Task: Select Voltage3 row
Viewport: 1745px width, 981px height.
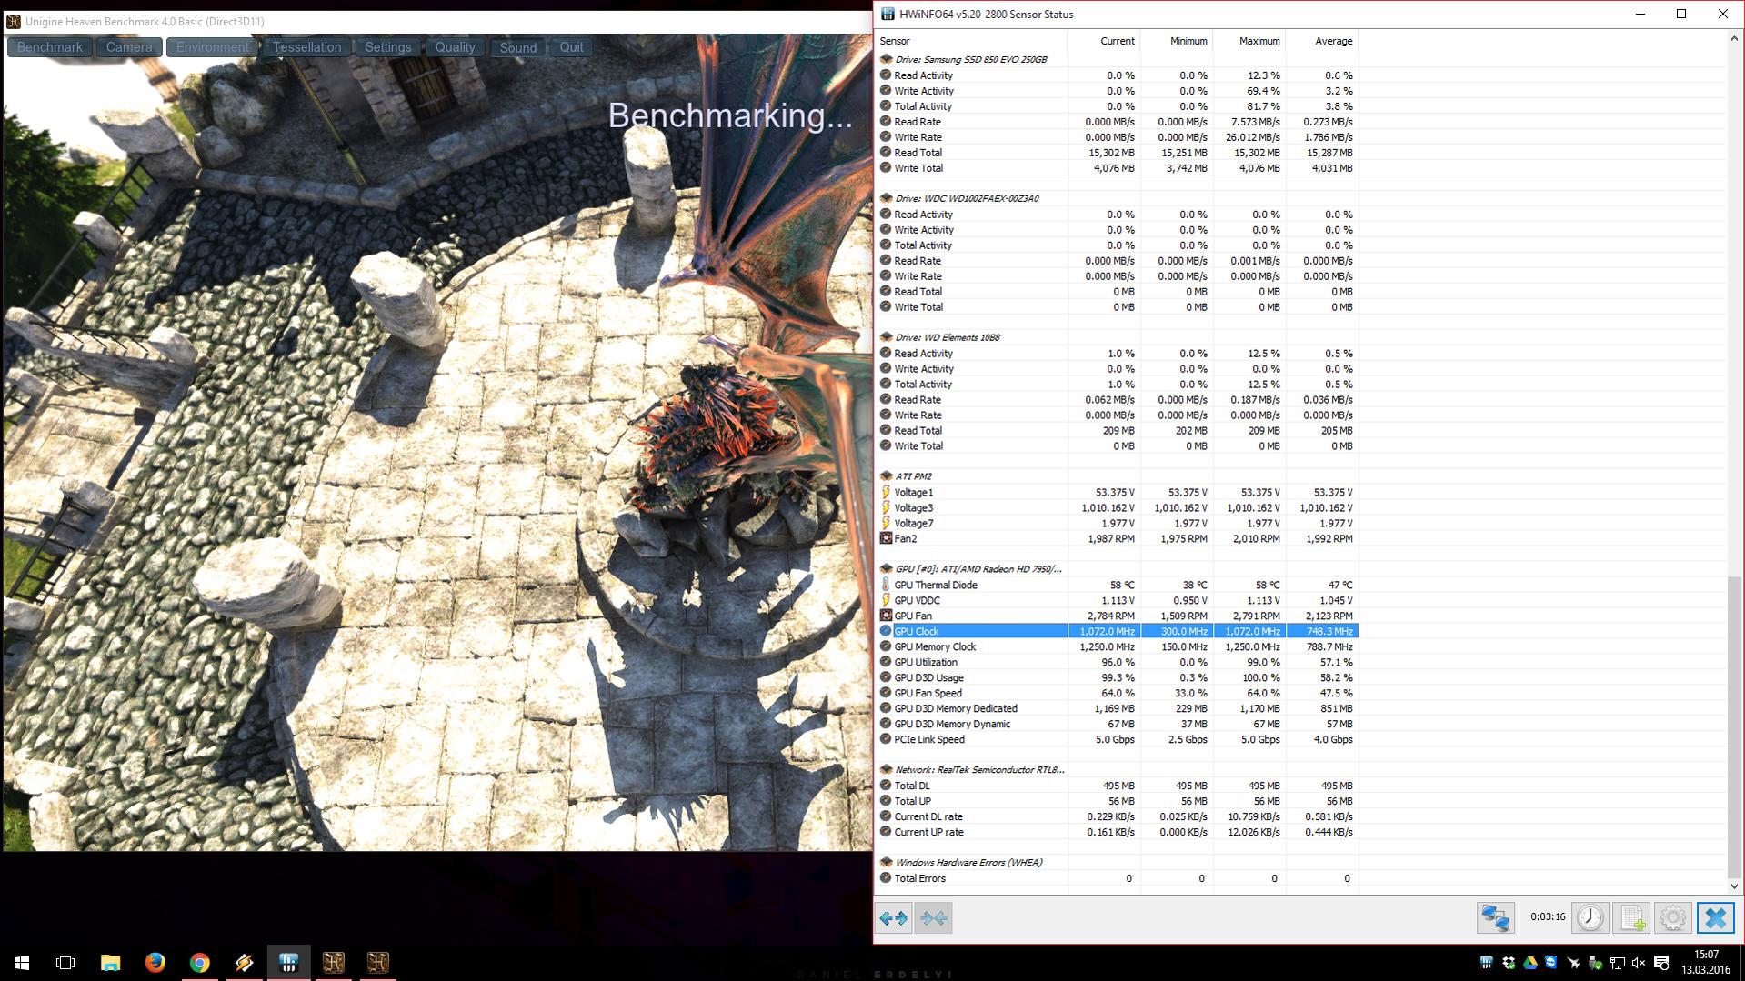Action: (x=1118, y=507)
